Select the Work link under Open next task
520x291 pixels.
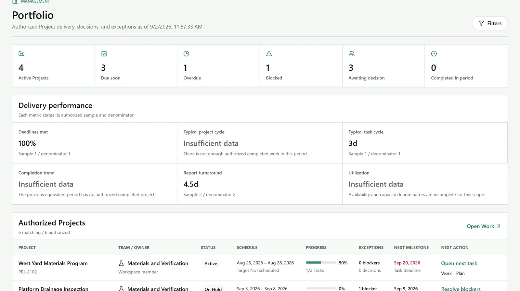446,273
